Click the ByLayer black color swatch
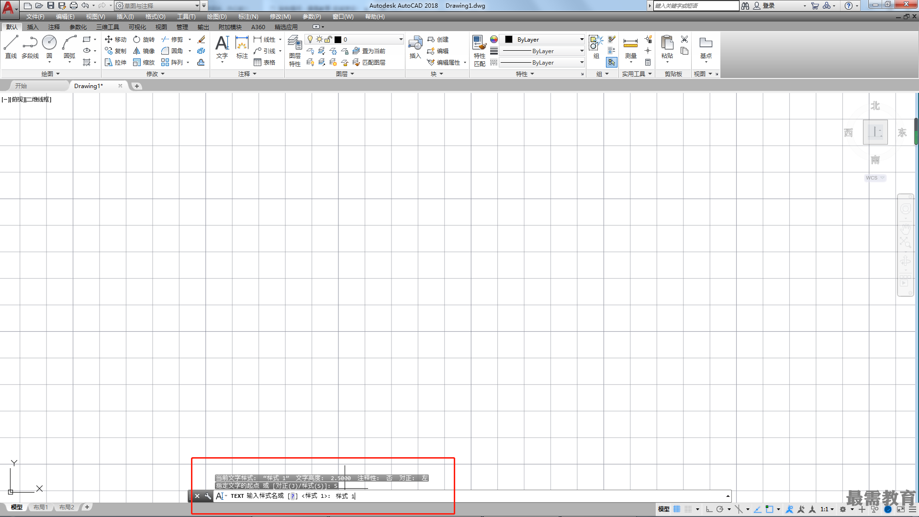This screenshot has height=517, width=919. click(509, 39)
